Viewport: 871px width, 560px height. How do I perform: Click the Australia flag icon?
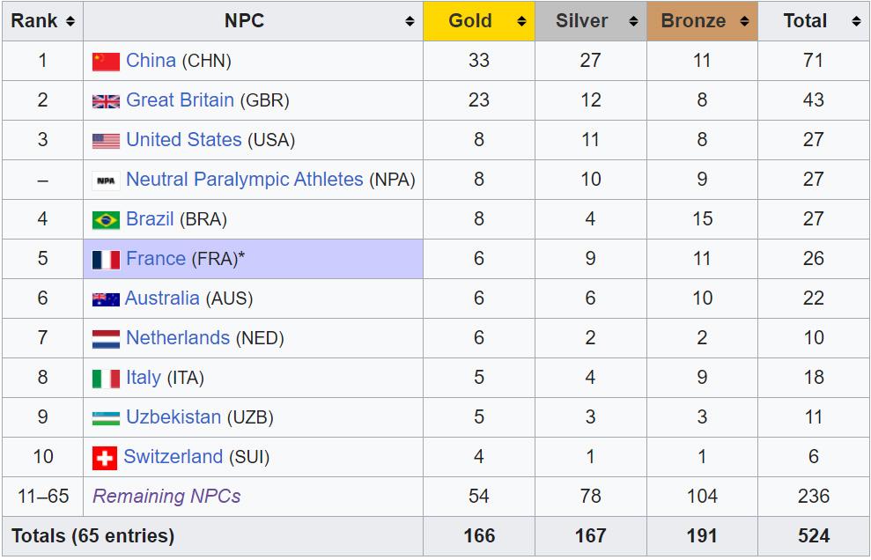[x=106, y=299]
